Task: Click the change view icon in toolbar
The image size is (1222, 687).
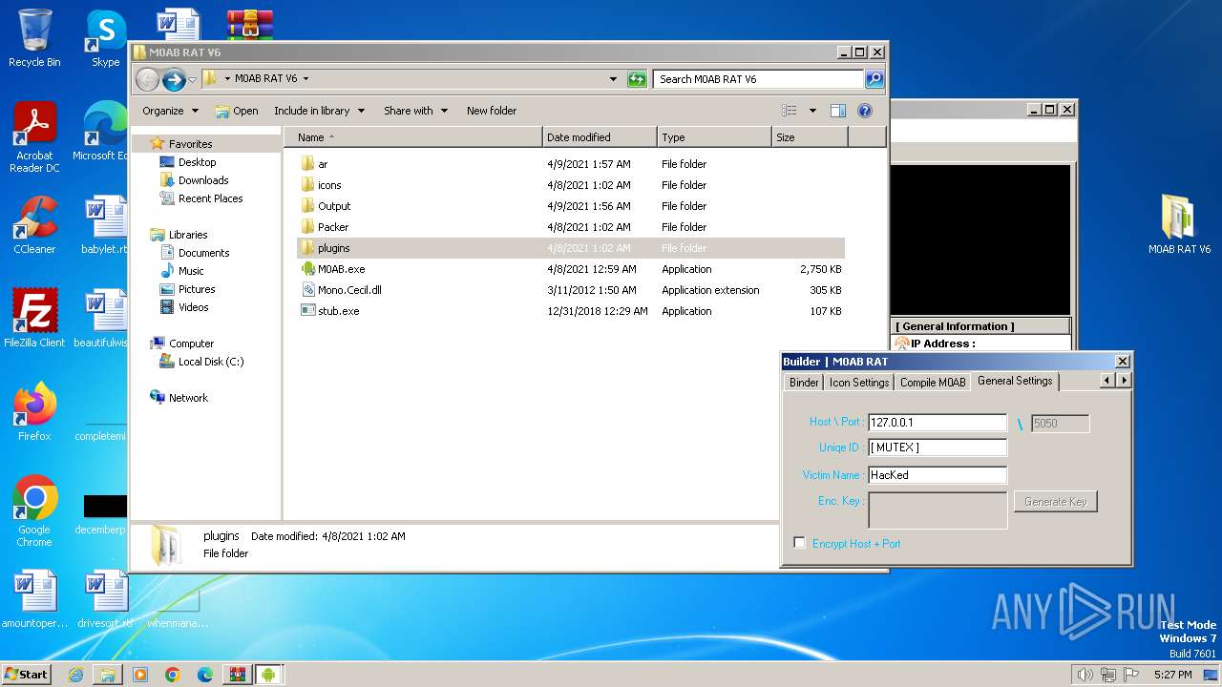Action: [x=790, y=111]
